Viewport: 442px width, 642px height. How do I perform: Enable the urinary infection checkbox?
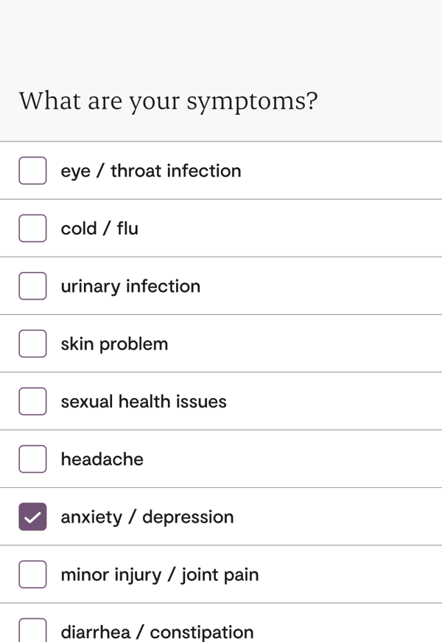32,286
